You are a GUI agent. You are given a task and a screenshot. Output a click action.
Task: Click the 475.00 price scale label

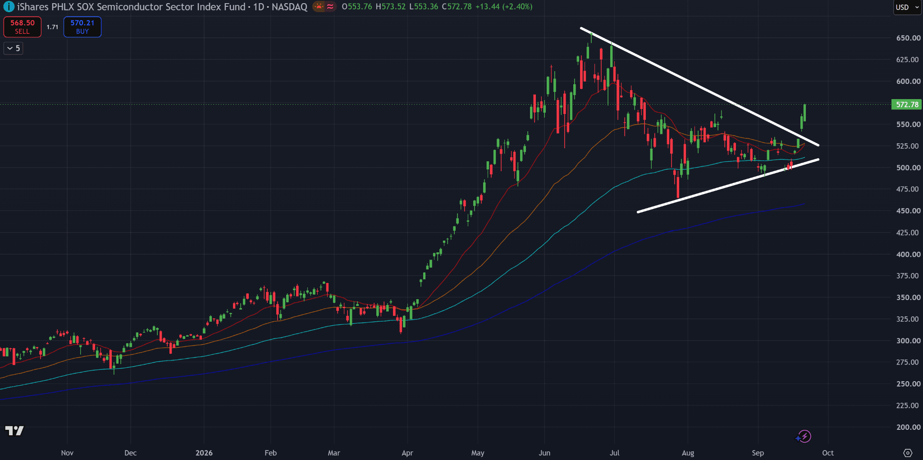908,189
